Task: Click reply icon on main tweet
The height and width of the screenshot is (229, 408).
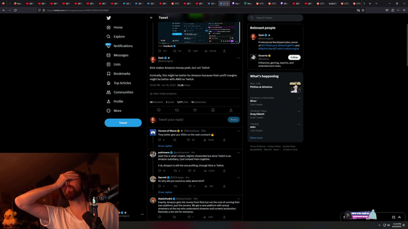Action: tap(159, 110)
